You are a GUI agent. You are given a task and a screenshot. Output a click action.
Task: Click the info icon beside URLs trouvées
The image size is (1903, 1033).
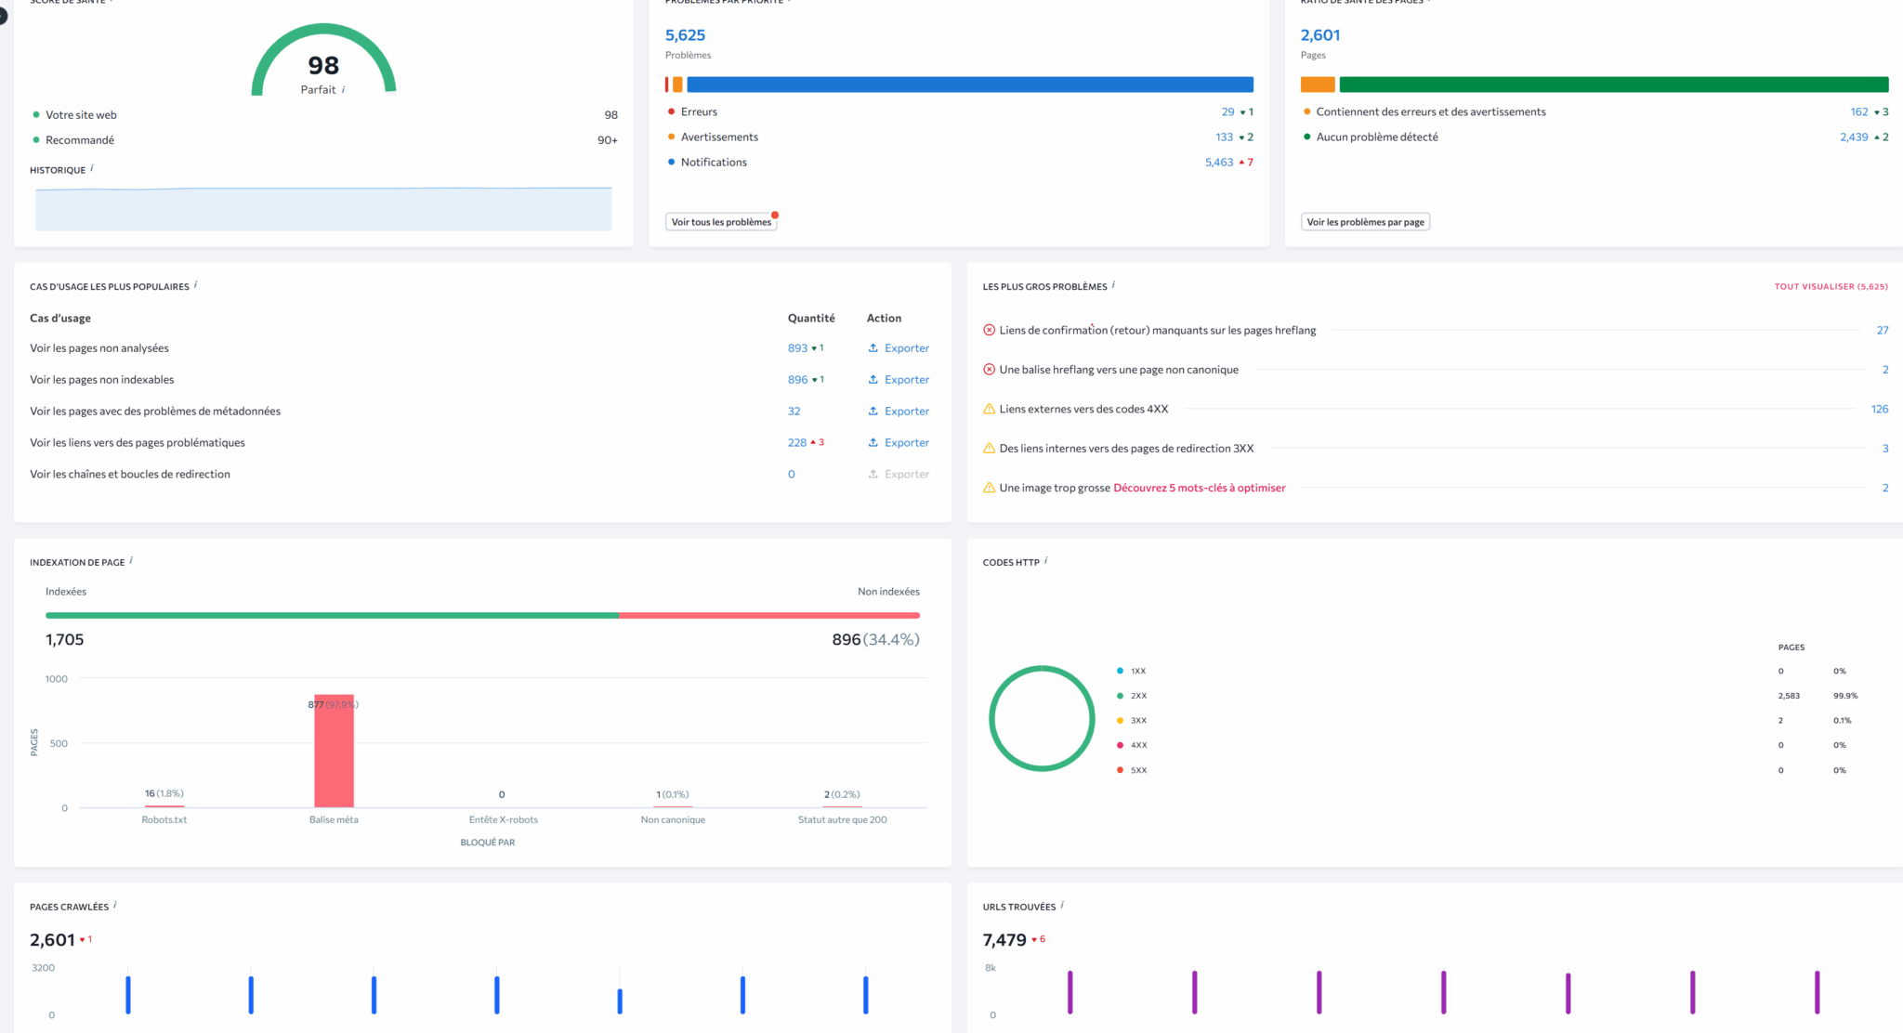coord(1062,905)
